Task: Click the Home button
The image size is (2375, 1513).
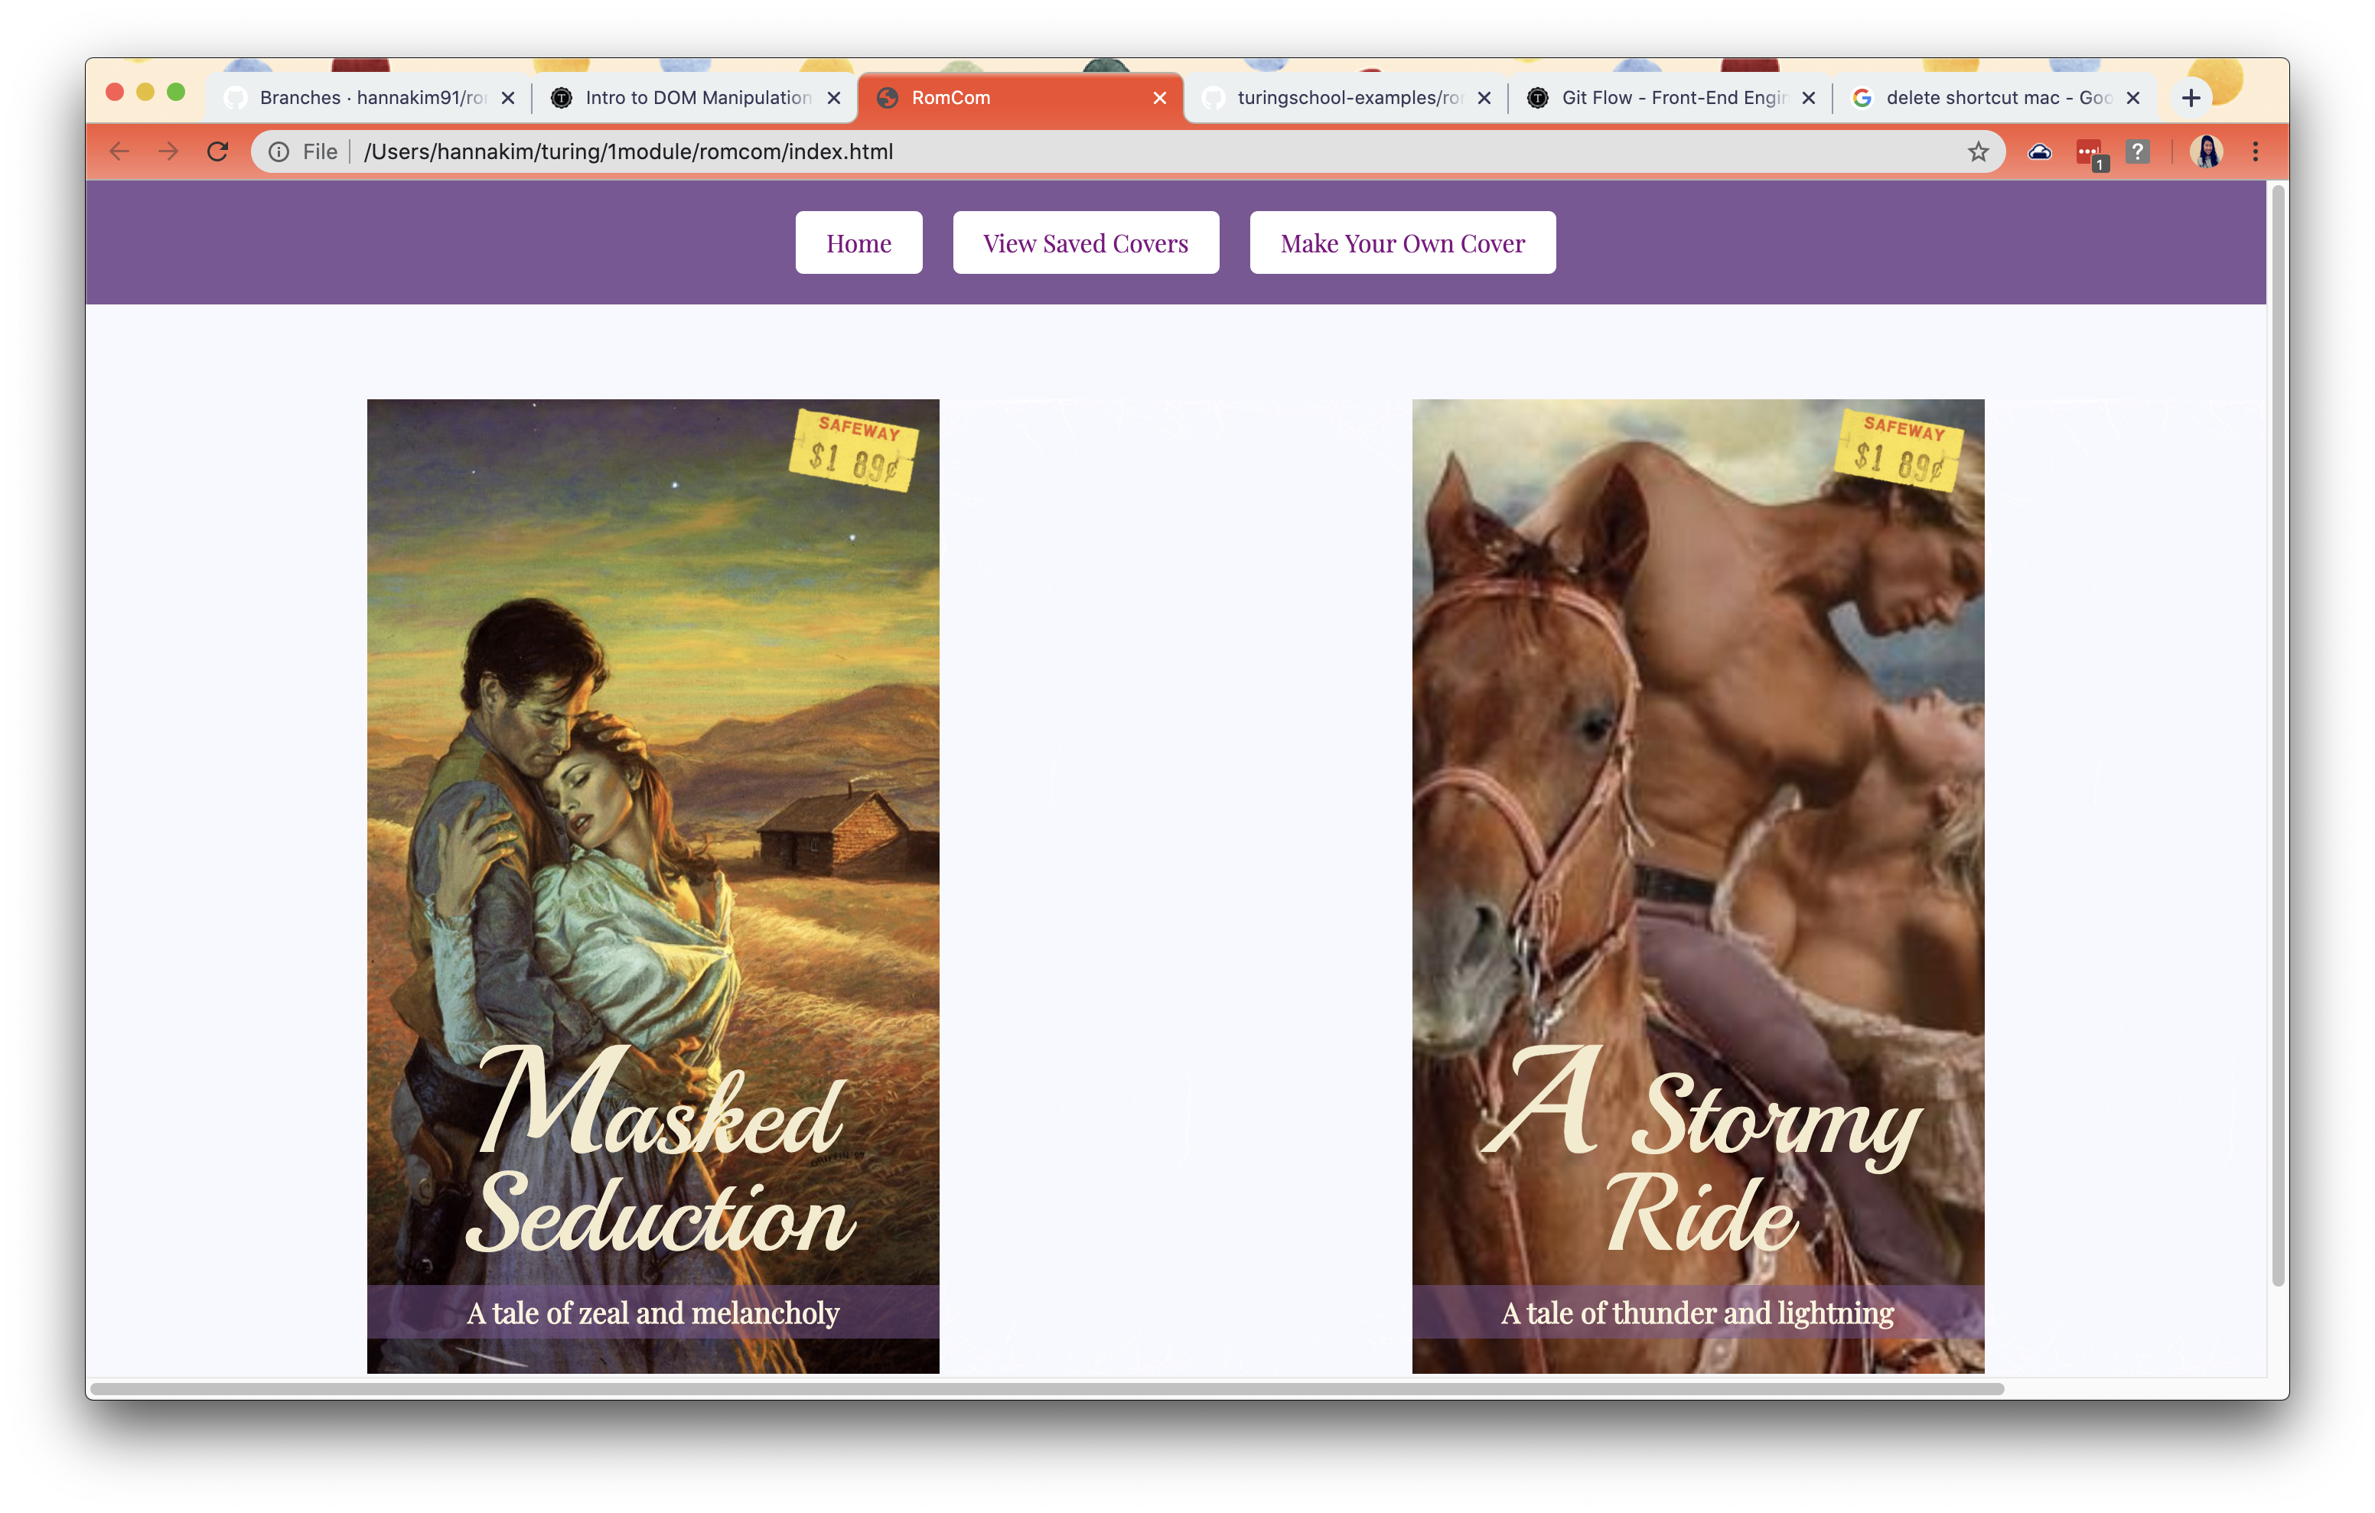Action: (x=858, y=242)
